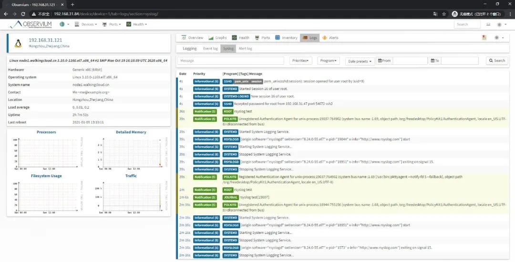515x262 pixels.
Task: Click 'Started Session 16 of user root.' text
Action: coord(263,89)
